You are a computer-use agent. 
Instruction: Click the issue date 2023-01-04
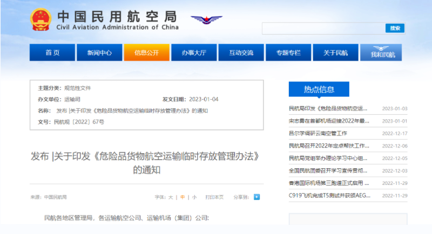(x=204, y=99)
